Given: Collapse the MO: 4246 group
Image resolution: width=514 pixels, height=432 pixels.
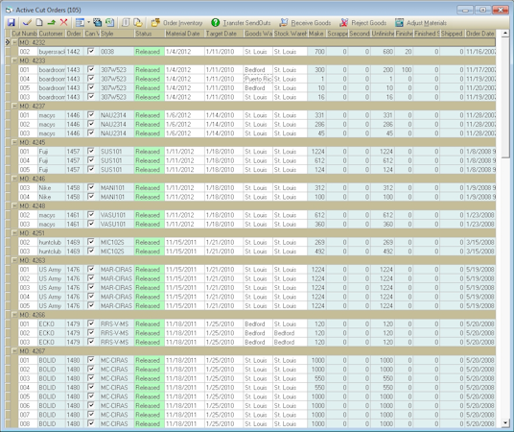Looking at the screenshot, I should [x=14, y=179].
